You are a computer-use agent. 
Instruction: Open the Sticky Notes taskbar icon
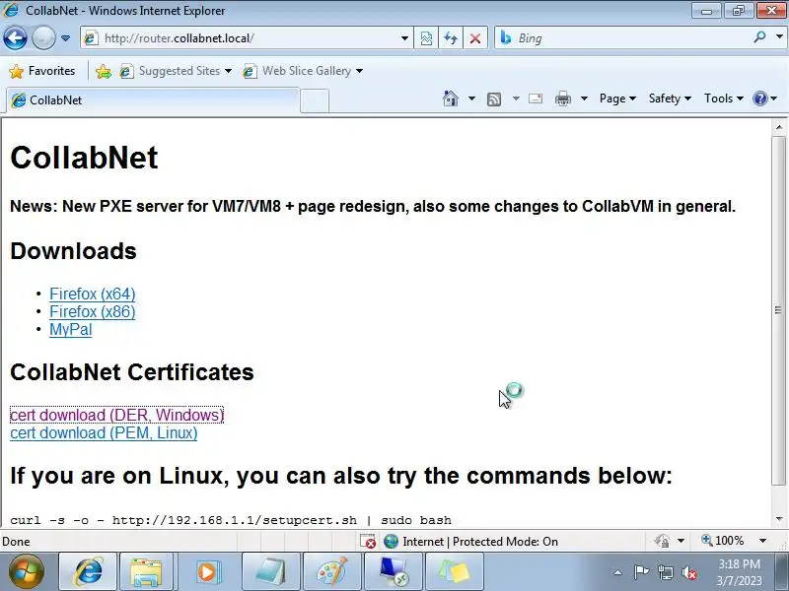455,572
